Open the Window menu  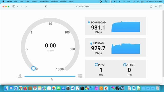tap(63, 2)
